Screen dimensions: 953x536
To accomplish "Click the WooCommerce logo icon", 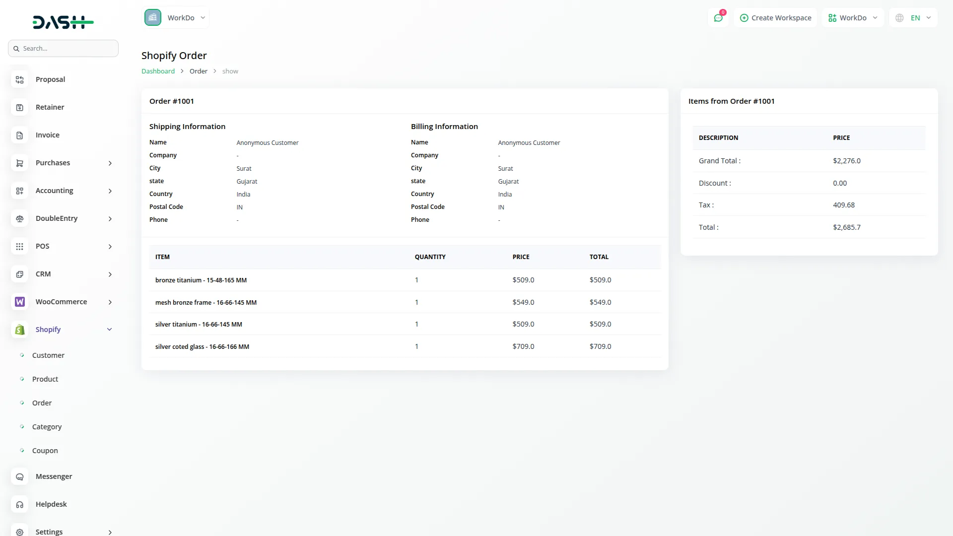I will click(x=19, y=302).
